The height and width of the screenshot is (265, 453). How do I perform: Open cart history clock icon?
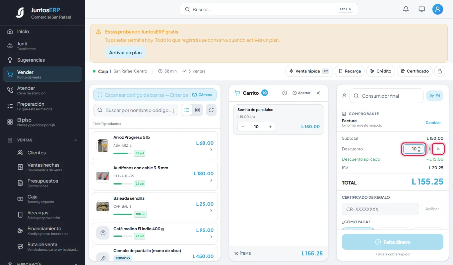tap(285, 93)
